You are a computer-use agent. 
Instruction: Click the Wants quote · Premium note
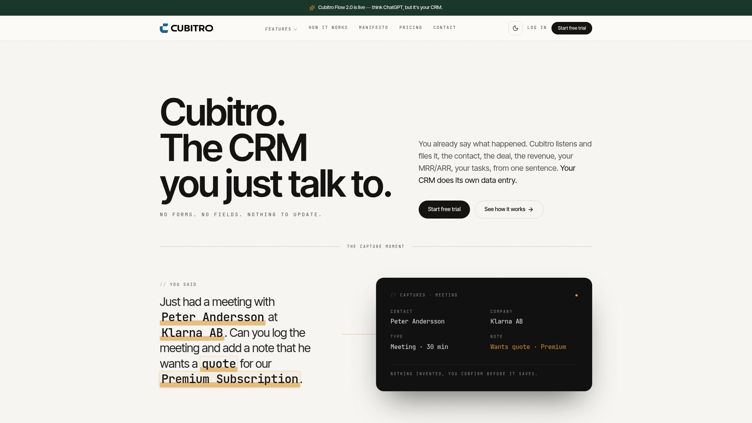click(528, 347)
